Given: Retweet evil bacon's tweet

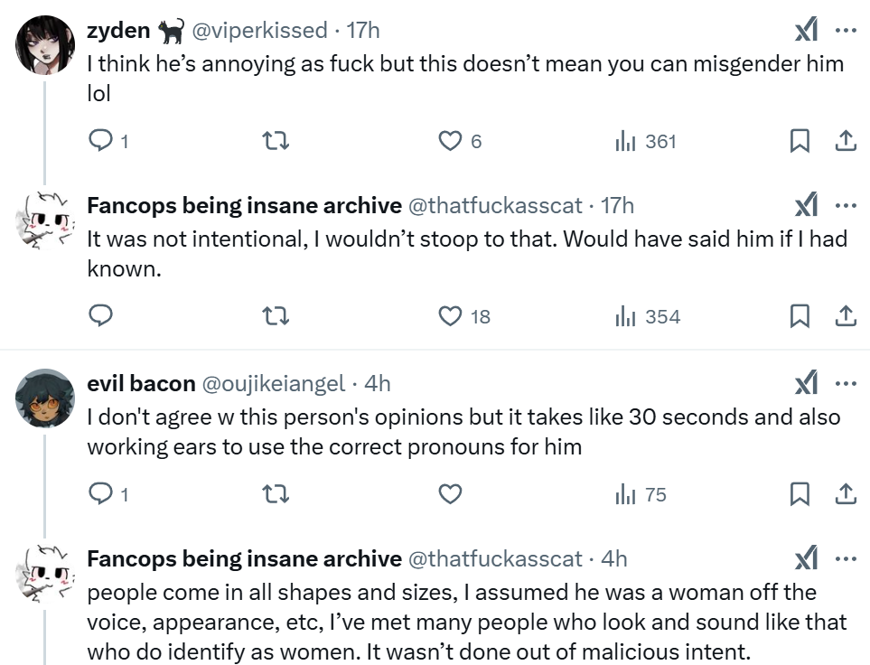Looking at the screenshot, I should [x=275, y=494].
